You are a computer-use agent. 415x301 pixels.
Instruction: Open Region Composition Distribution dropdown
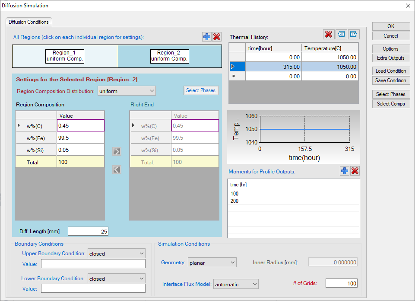[x=127, y=91]
